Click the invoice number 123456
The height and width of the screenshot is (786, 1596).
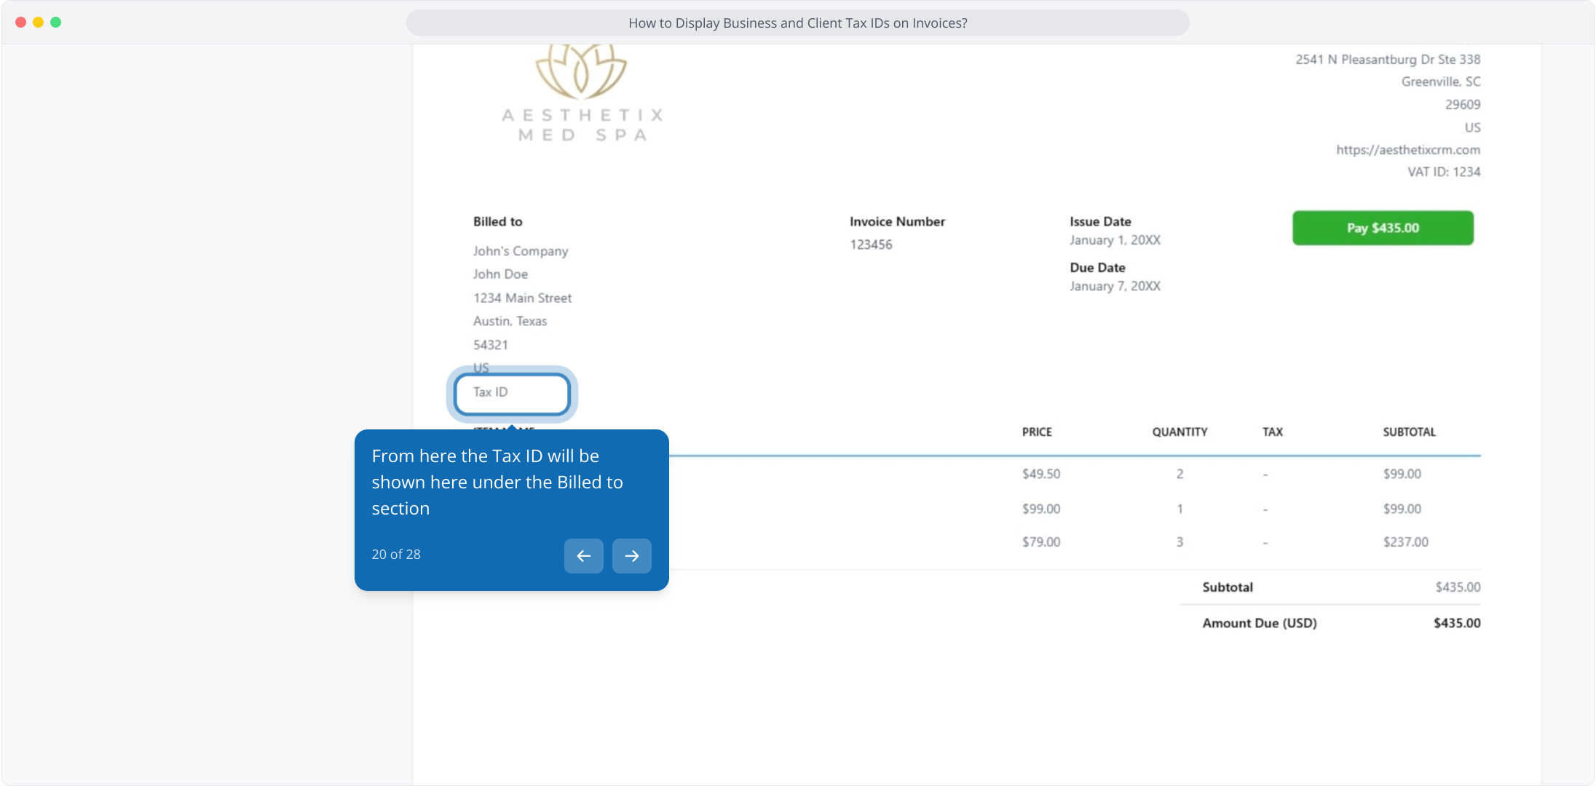[871, 245]
